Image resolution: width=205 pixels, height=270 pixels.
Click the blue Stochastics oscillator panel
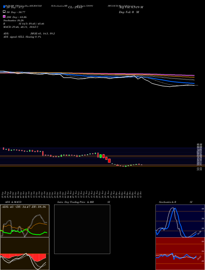(x=180, y=221)
